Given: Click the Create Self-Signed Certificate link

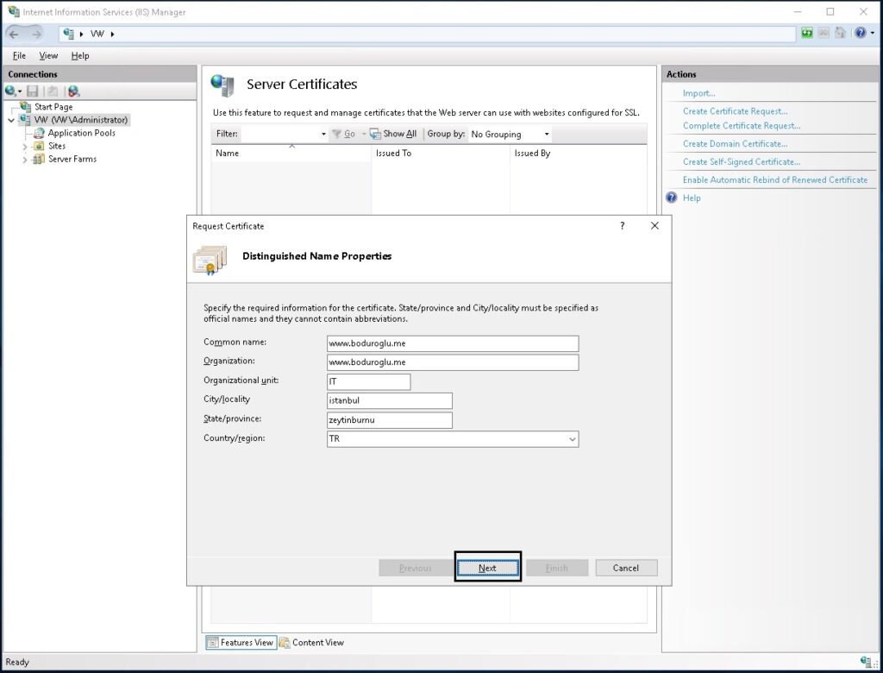Looking at the screenshot, I should pos(741,161).
